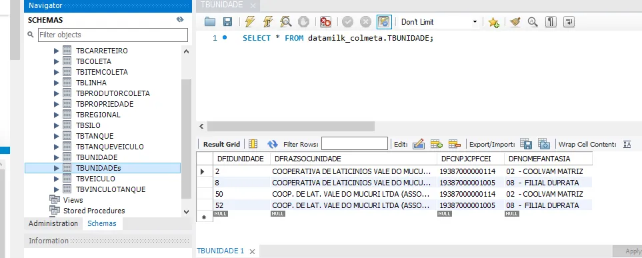Click the scroll up arrow of schema tree
The image size is (642, 258).
186,51
